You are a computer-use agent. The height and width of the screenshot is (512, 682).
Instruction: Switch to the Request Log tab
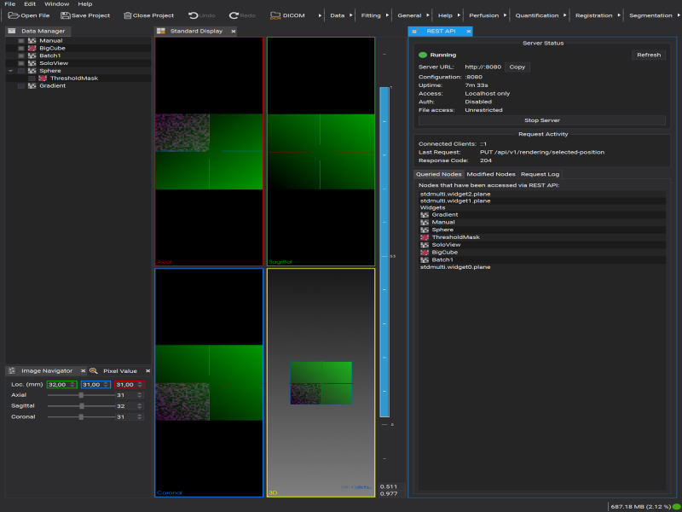click(540, 174)
